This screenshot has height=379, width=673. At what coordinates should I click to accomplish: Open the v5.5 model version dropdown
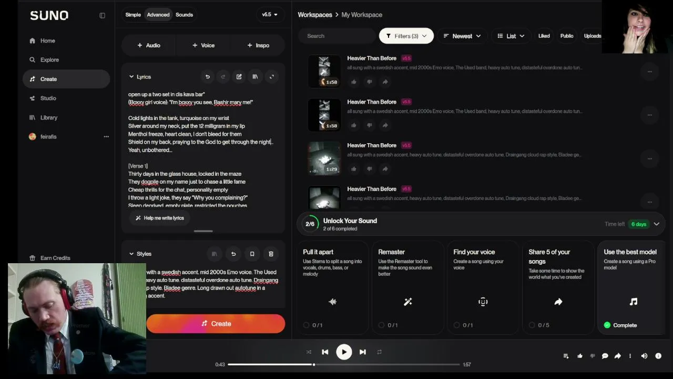(270, 15)
